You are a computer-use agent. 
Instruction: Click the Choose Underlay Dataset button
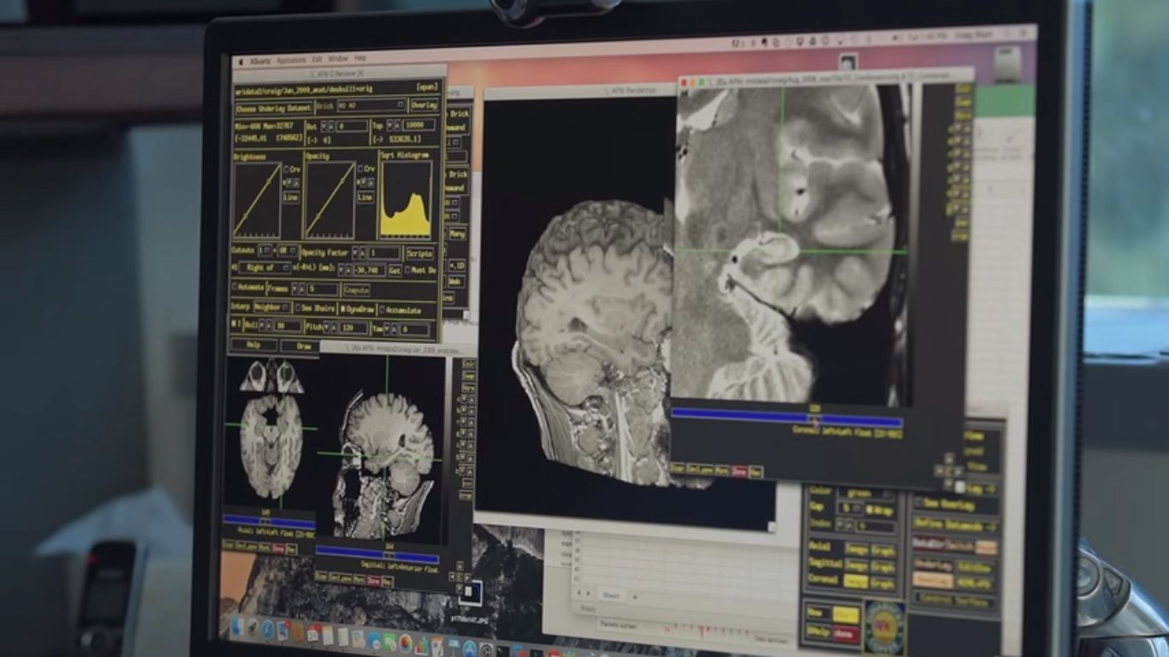[273, 108]
